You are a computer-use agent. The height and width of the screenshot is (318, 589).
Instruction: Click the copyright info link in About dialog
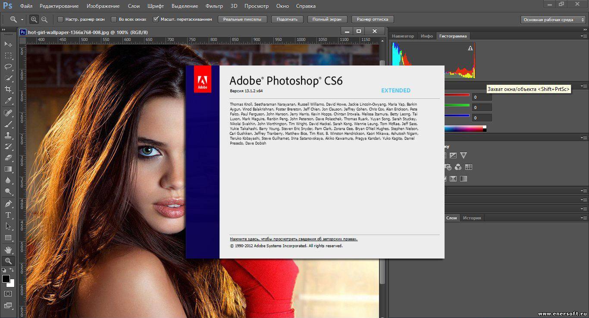tap(294, 239)
